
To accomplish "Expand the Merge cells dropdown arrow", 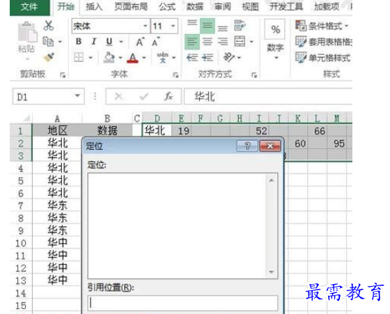I will pyautogui.click(x=251, y=42).
